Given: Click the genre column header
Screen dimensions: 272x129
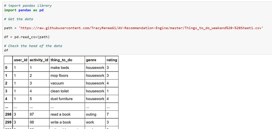Looking at the screenshot, I should [x=95, y=60].
